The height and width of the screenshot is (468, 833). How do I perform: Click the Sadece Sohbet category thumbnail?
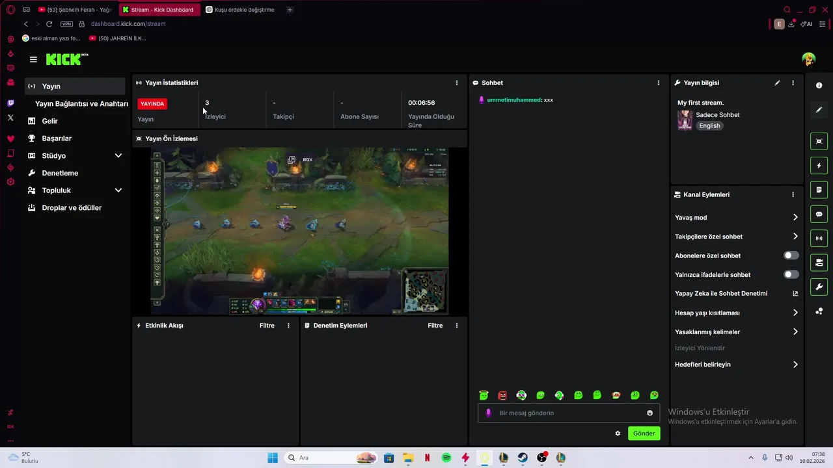click(x=685, y=120)
